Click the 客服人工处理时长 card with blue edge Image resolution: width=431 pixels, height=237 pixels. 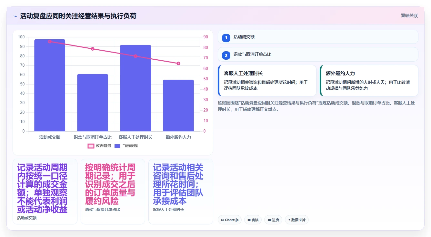pyautogui.click(x=267, y=81)
